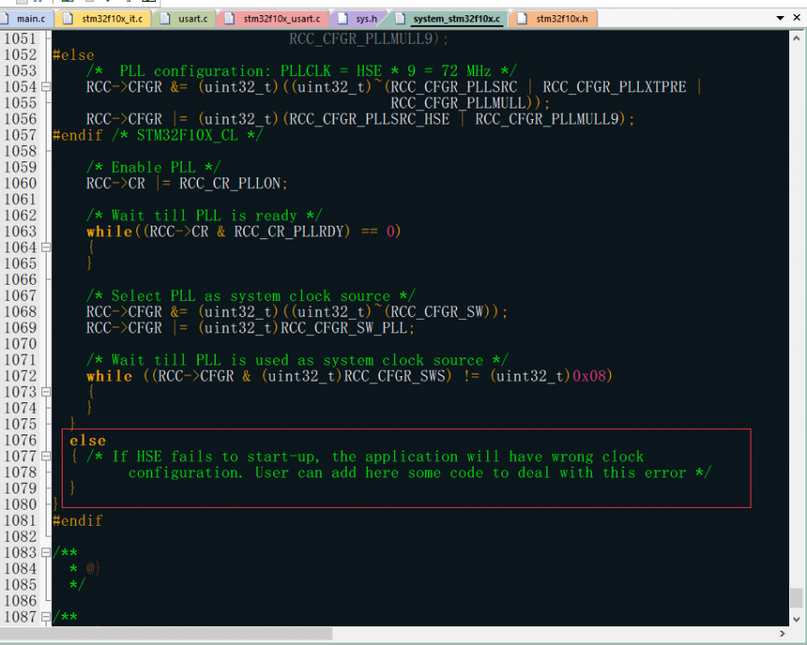Click the file icon on sys.h tab

click(x=343, y=19)
